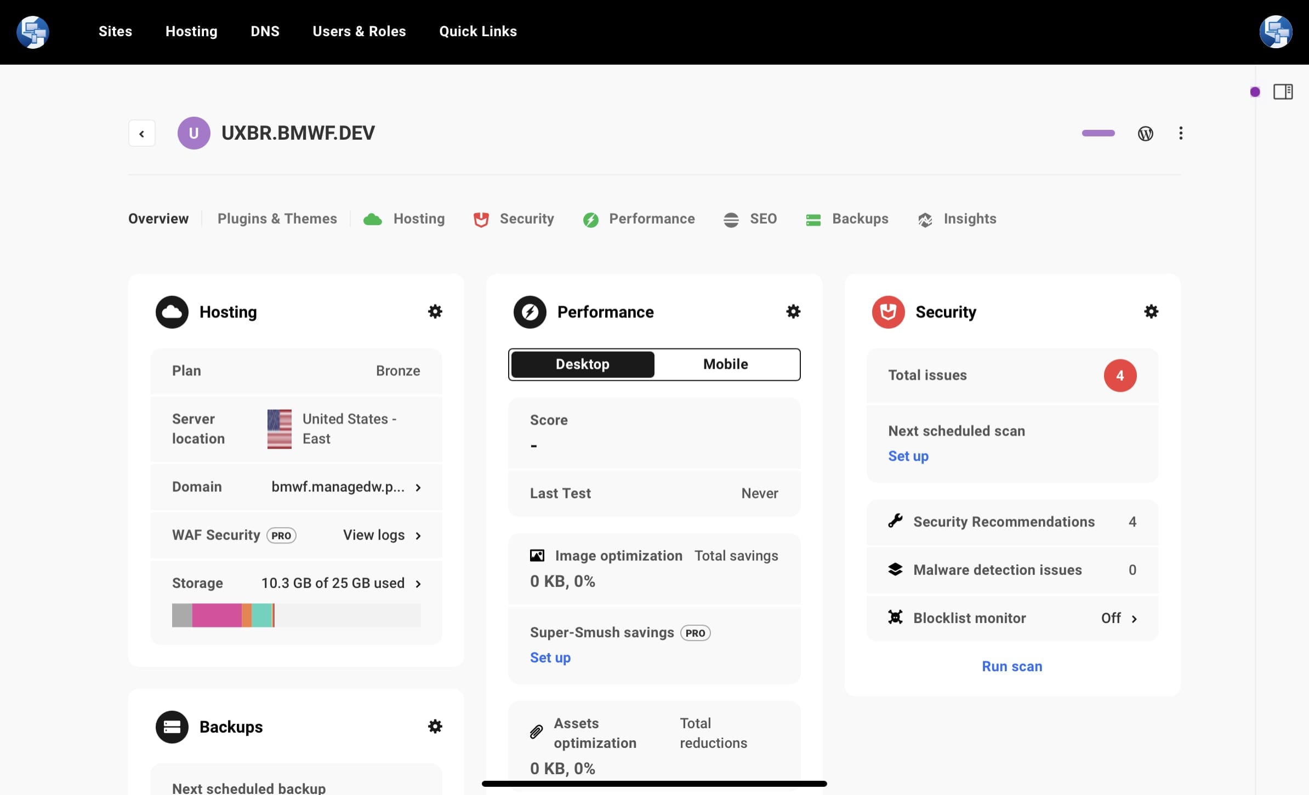
Task: Click the layers icon by Malware detection
Action: [x=895, y=569]
